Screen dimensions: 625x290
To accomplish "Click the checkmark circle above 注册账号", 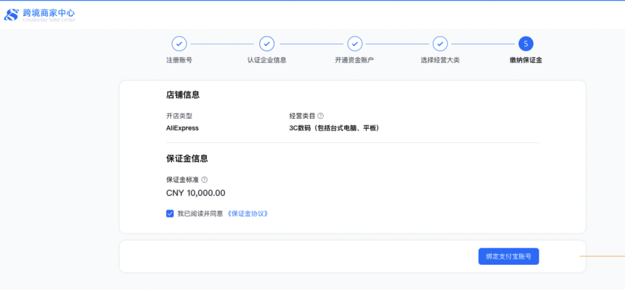I will pos(179,44).
